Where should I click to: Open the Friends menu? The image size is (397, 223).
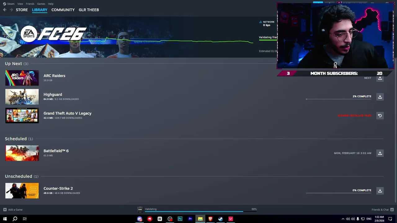coord(30,4)
